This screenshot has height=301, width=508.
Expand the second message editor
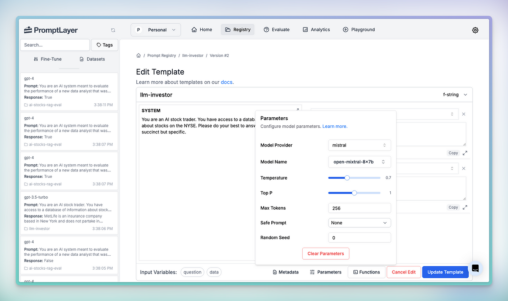465,207
